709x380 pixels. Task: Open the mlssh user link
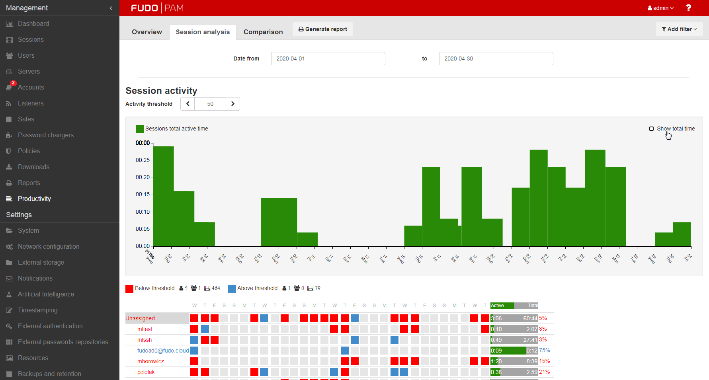coord(145,340)
